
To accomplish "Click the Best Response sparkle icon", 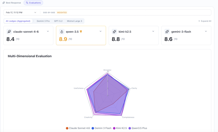I will 4,3.
